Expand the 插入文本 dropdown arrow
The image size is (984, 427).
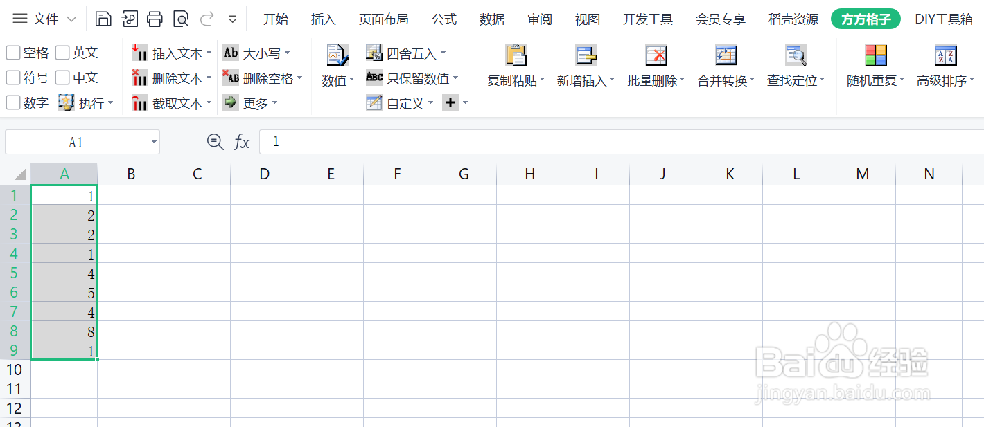click(x=209, y=53)
